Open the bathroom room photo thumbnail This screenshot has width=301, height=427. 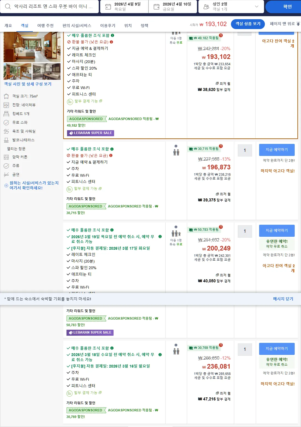pos(47,72)
